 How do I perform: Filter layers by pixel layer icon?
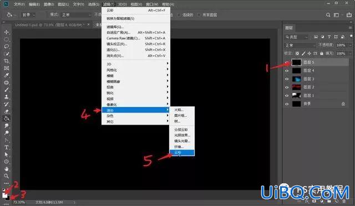pyautogui.click(x=316, y=37)
